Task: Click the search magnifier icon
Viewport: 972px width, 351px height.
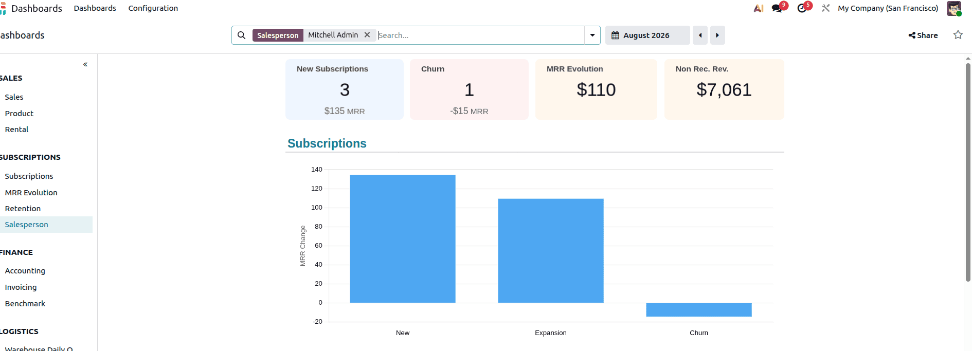Action: [241, 35]
